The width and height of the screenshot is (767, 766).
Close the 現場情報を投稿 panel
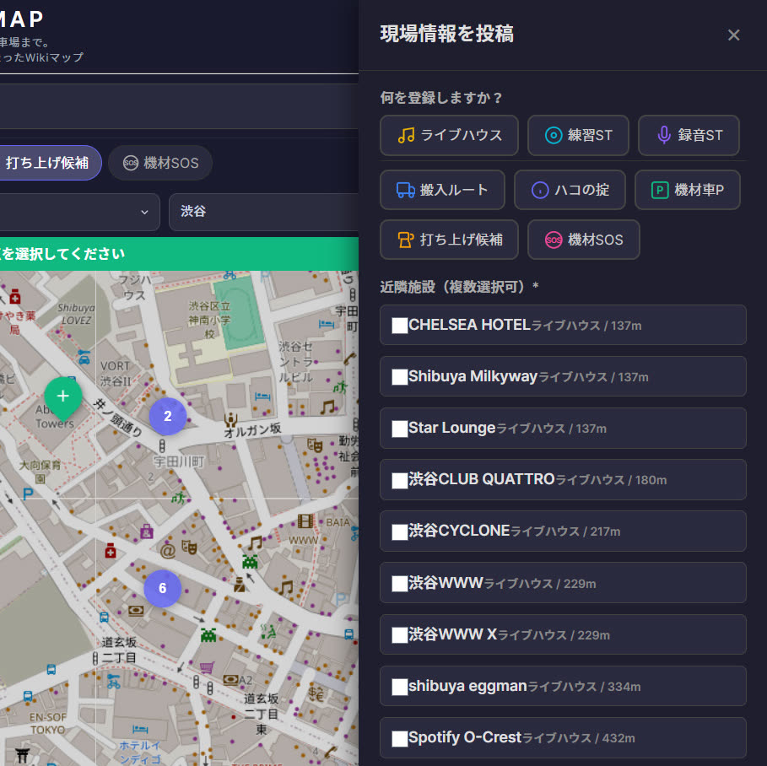tap(733, 35)
